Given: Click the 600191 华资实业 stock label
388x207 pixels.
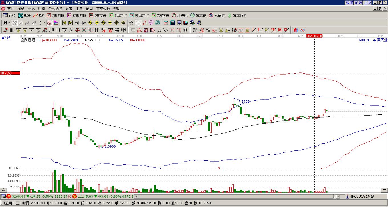Looking at the screenshot, I should (x=373, y=40).
